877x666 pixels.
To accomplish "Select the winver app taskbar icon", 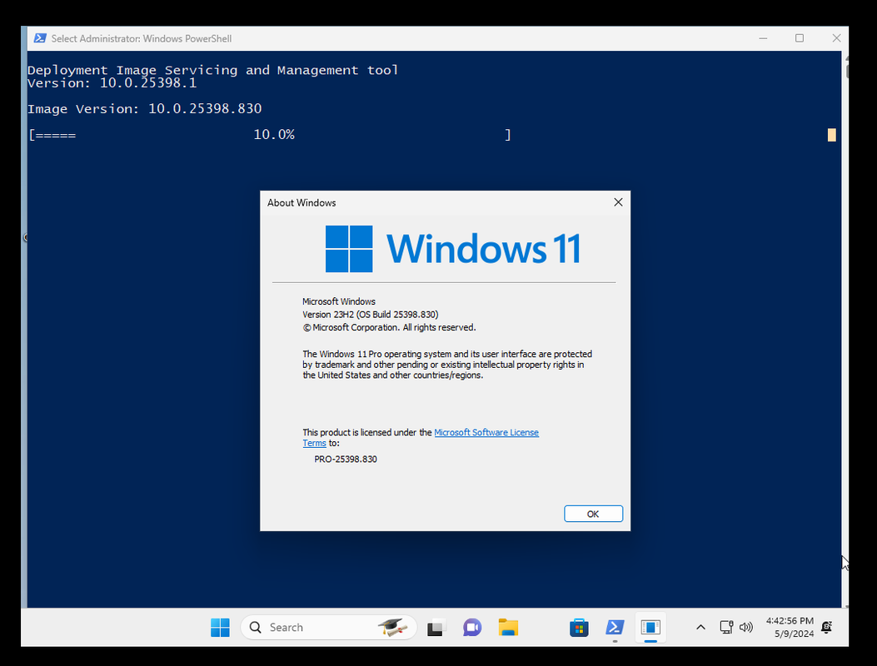I will coord(650,628).
